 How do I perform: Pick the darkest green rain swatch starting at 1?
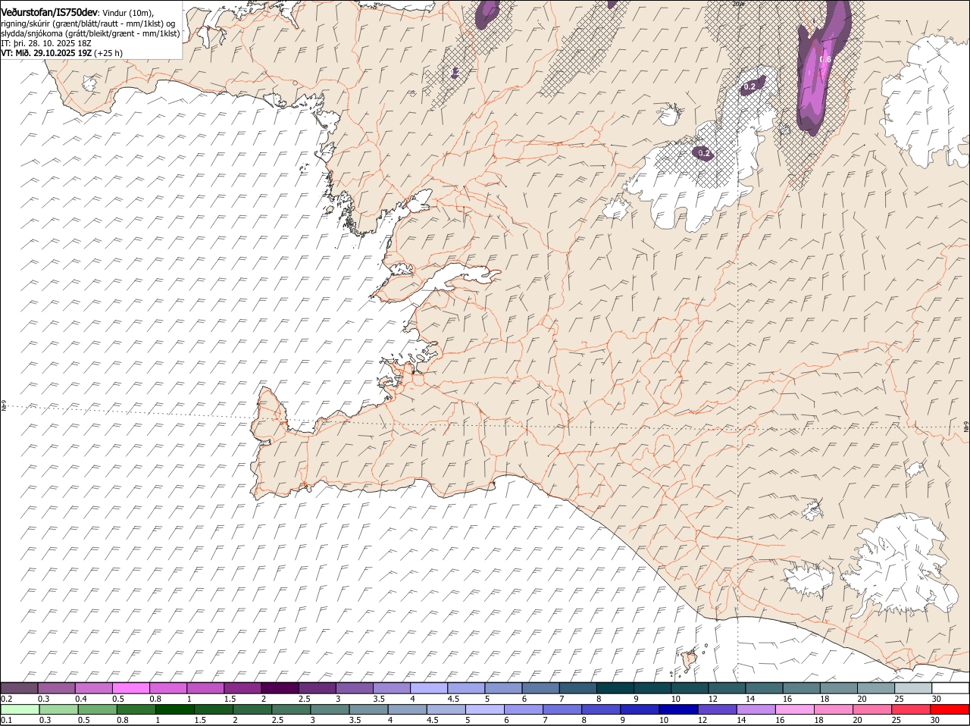coord(174,710)
